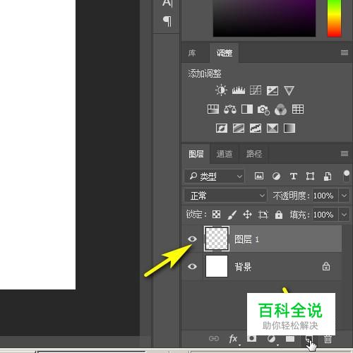The image size is (353, 353).
Task: Create a new group folder
Action: tap(290, 339)
